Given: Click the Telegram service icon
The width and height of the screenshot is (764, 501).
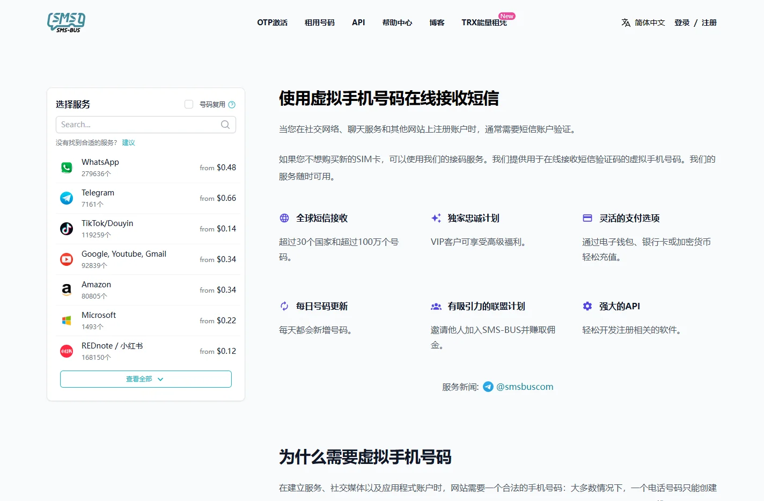Looking at the screenshot, I should [x=67, y=198].
